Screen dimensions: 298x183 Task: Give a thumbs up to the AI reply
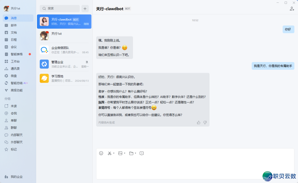click(198, 122)
